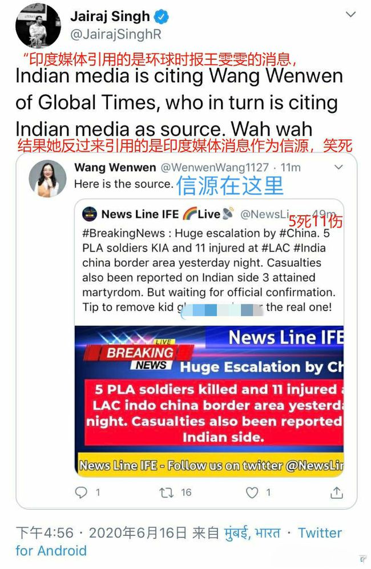Open the News Line IFE account name
Screen dimensions: 371x569
(140, 214)
